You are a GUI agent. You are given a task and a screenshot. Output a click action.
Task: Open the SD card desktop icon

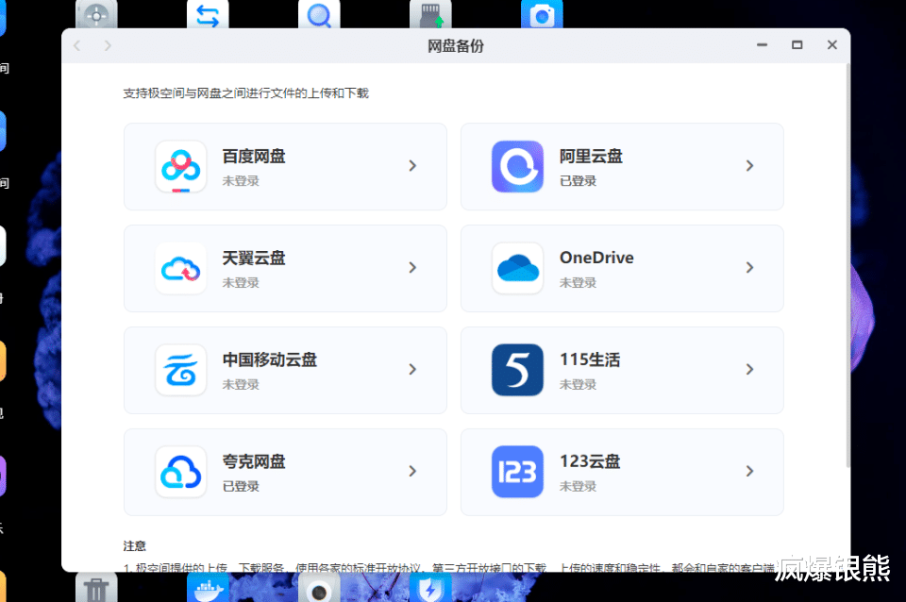pos(430,14)
